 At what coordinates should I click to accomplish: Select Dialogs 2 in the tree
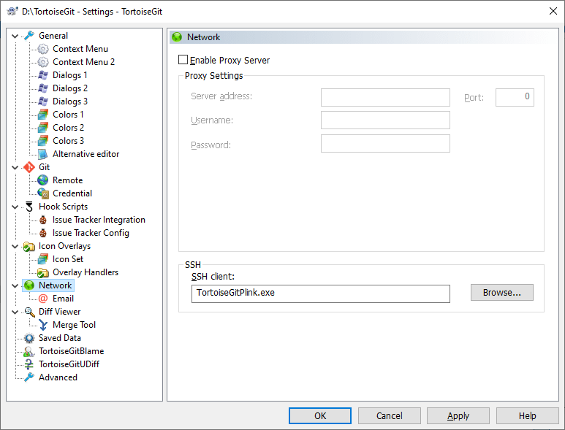70,88
